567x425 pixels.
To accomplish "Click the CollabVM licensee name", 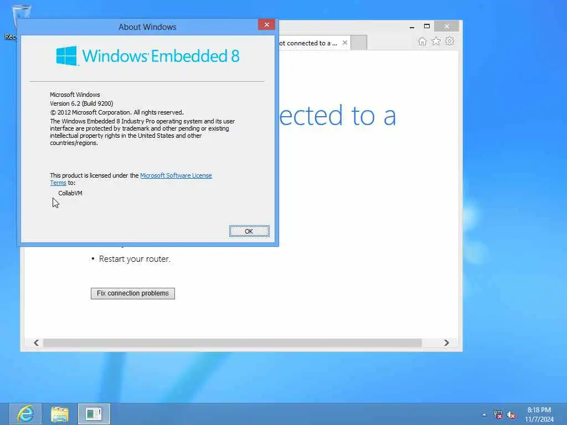I will (x=70, y=193).
